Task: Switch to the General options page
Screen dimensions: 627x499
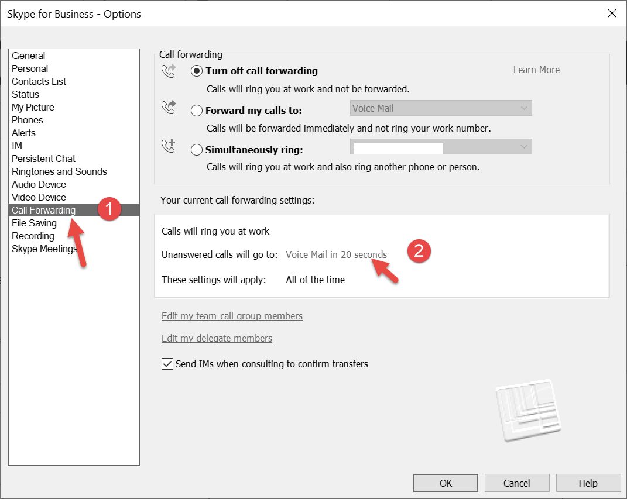Action: point(28,56)
